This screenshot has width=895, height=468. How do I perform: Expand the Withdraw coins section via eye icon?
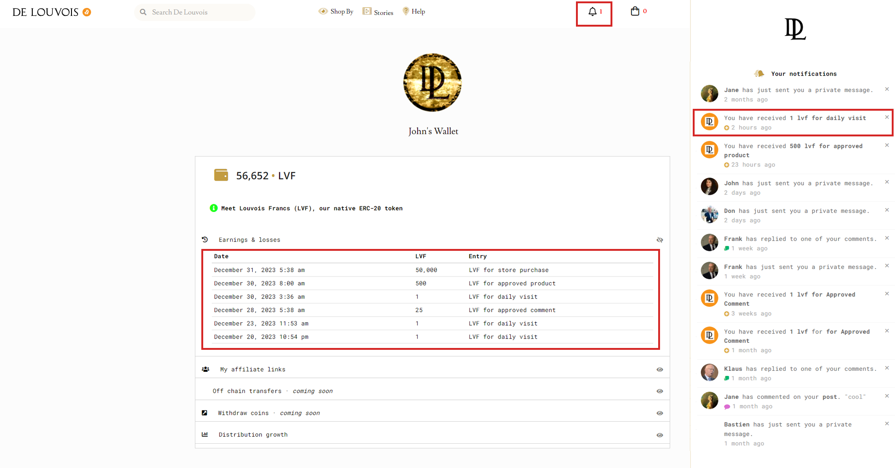tap(660, 413)
